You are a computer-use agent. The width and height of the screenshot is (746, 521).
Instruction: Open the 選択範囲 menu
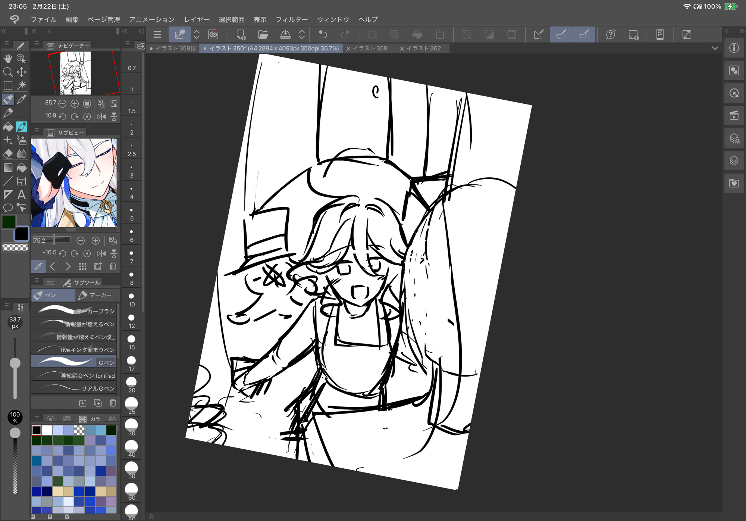[x=232, y=19]
